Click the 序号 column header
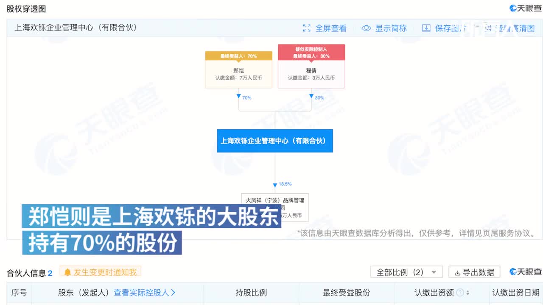This screenshot has width=543, height=305. (x=19, y=293)
